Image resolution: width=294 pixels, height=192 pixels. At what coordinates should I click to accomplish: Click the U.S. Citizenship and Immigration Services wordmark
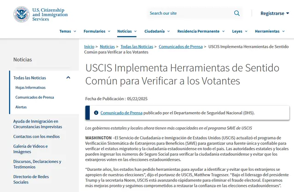[50, 14]
